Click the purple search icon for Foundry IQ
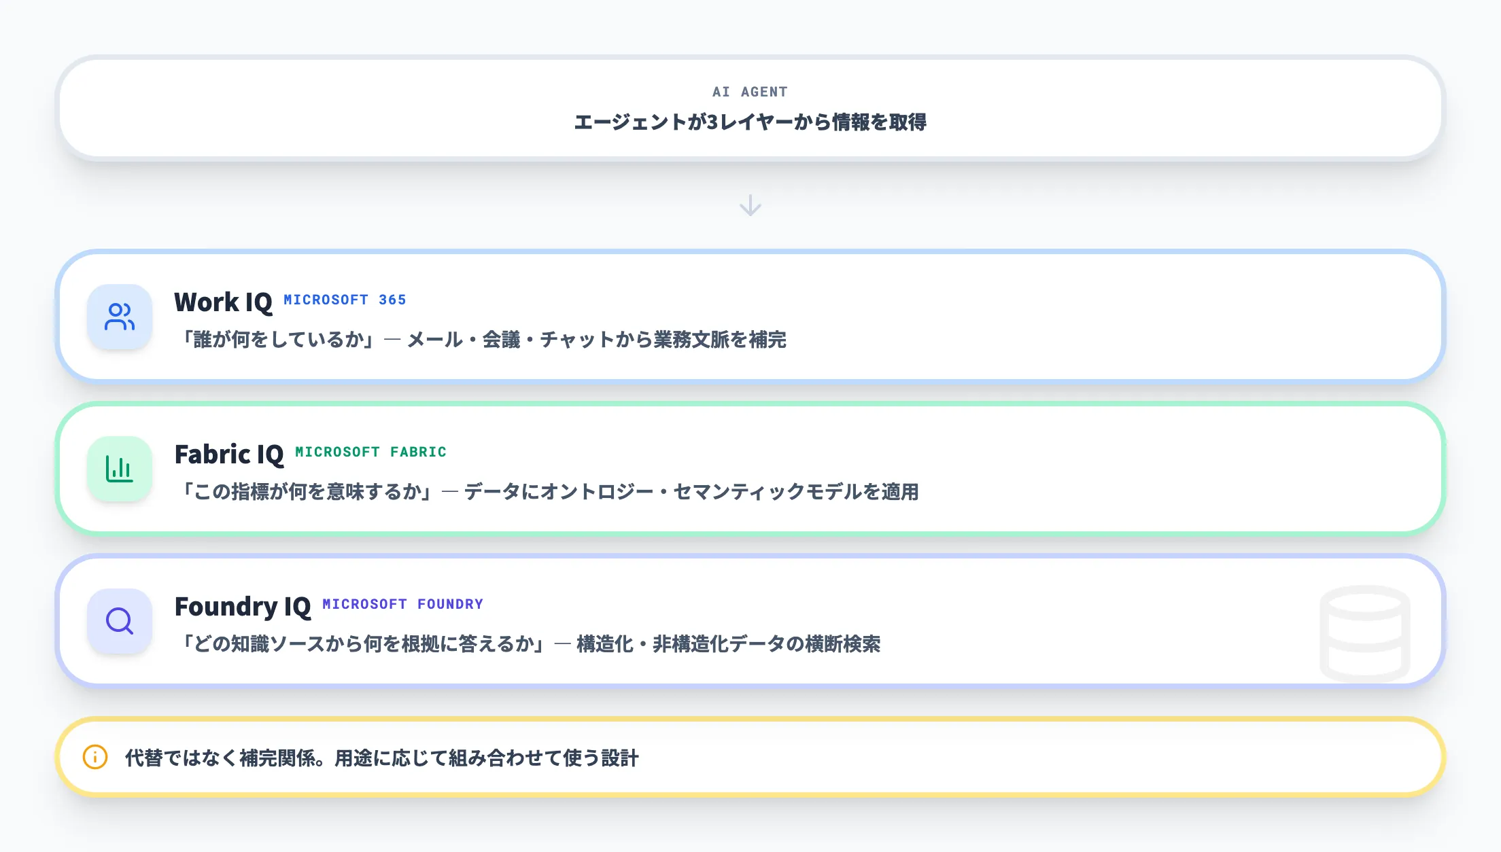 coord(120,622)
